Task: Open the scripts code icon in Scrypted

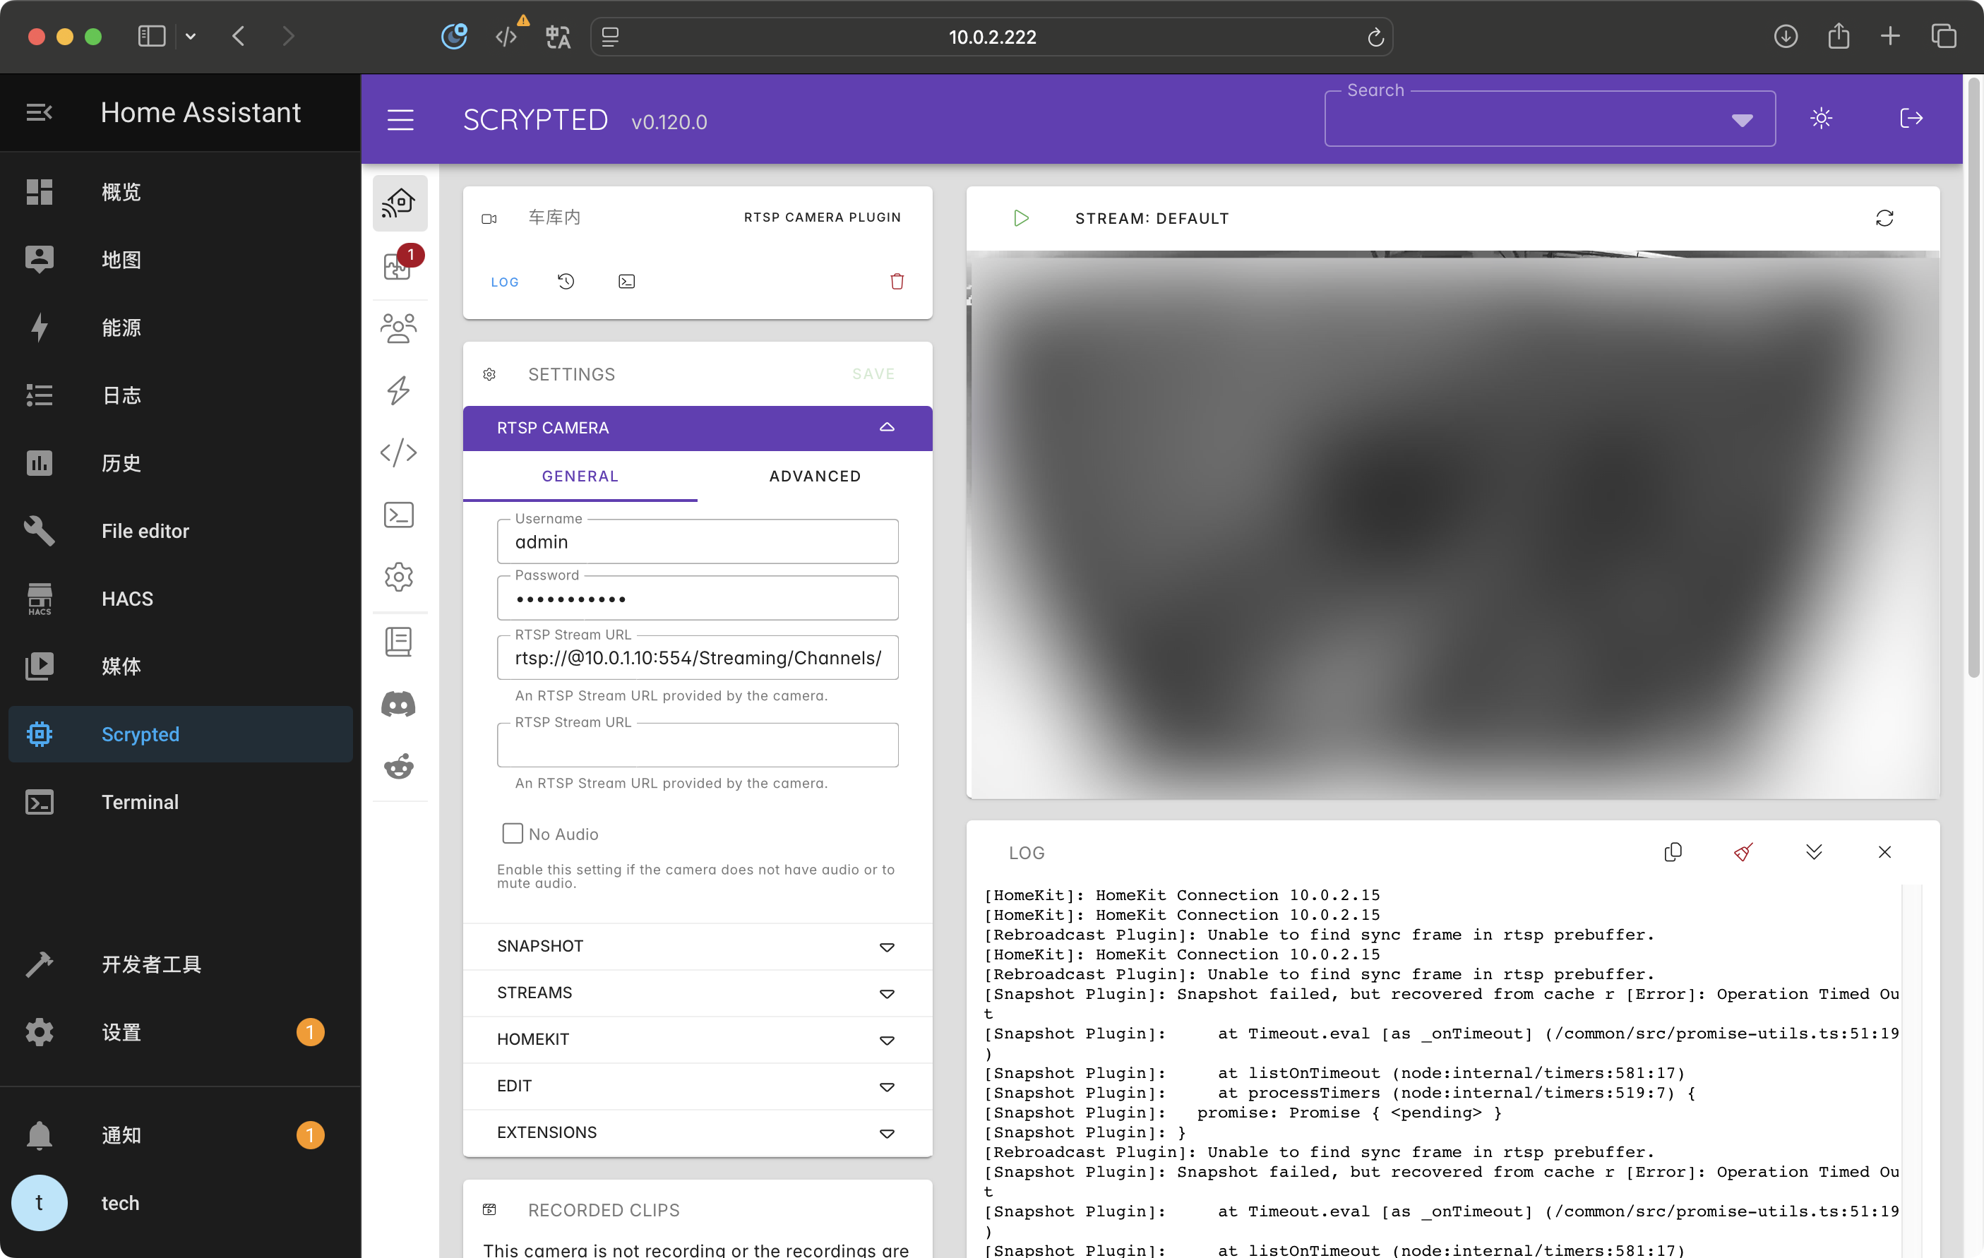Action: 399,453
